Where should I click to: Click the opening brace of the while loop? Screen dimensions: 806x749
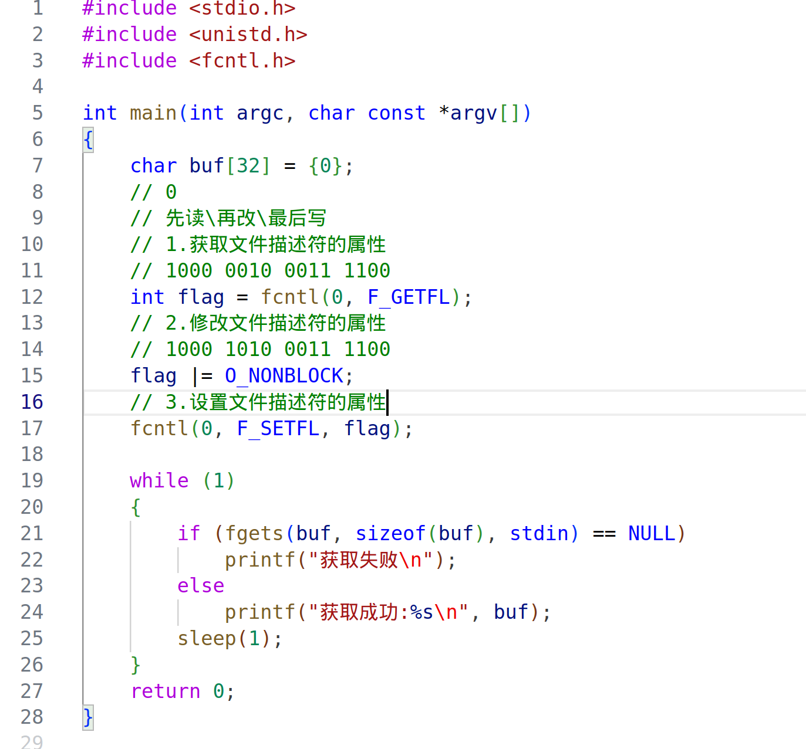136,507
